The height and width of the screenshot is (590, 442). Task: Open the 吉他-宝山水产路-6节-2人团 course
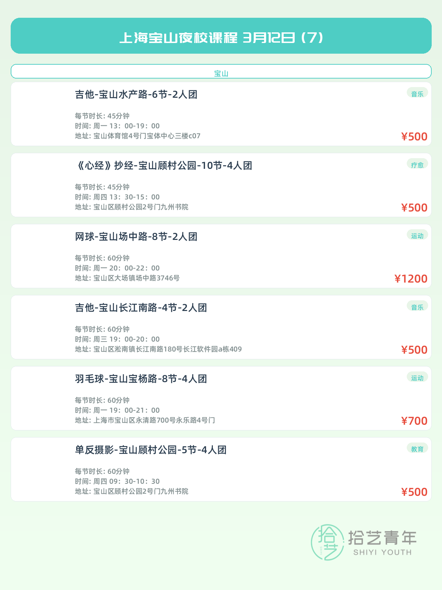pyautogui.click(x=136, y=95)
